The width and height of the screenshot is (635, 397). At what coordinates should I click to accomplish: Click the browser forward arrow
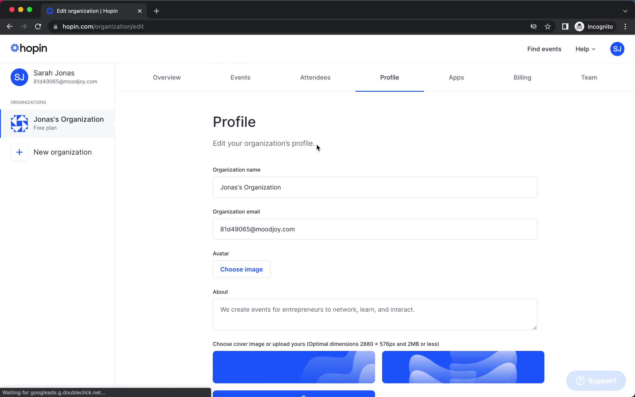pyautogui.click(x=24, y=26)
